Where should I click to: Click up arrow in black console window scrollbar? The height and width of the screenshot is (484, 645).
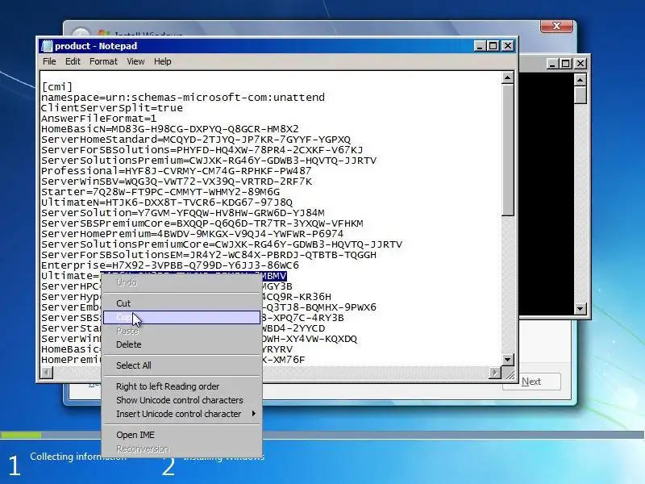[580, 80]
